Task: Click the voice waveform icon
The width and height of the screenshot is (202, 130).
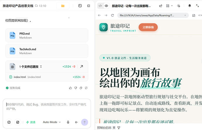Action: (76, 122)
